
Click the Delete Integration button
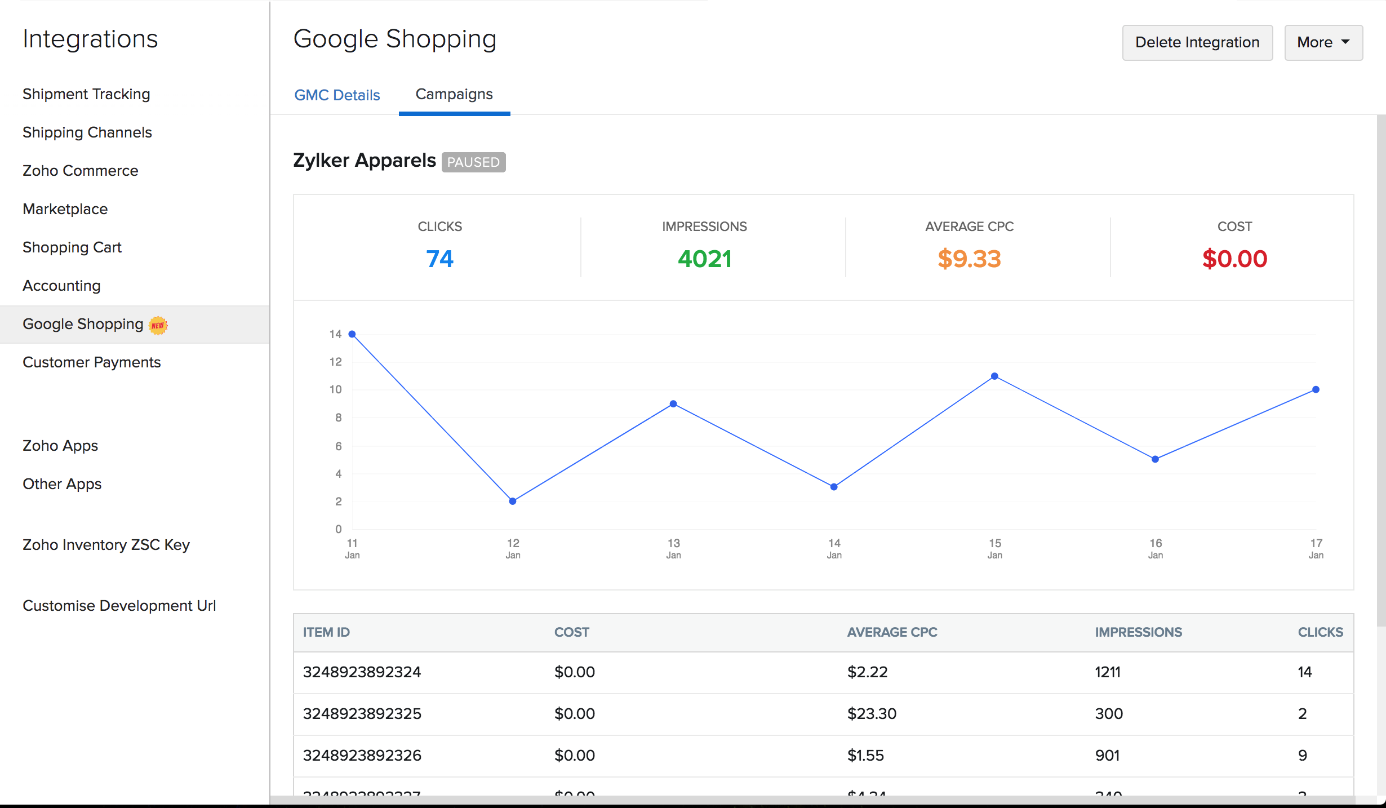tap(1197, 42)
